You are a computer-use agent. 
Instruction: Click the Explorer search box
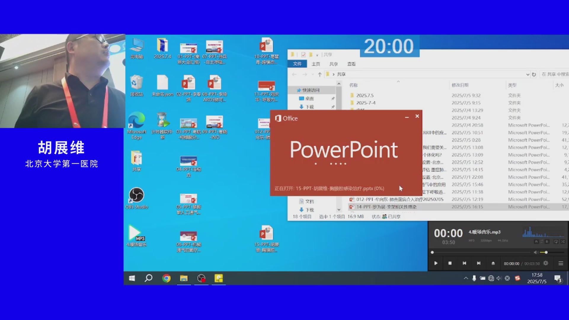(554, 74)
